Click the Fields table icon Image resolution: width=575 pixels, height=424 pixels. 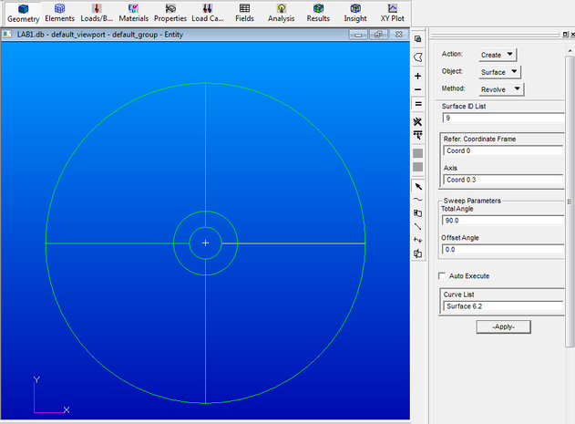pos(245,12)
